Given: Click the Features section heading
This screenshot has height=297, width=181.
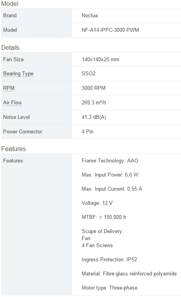Looking at the screenshot, I should pyautogui.click(x=13, y=149).
